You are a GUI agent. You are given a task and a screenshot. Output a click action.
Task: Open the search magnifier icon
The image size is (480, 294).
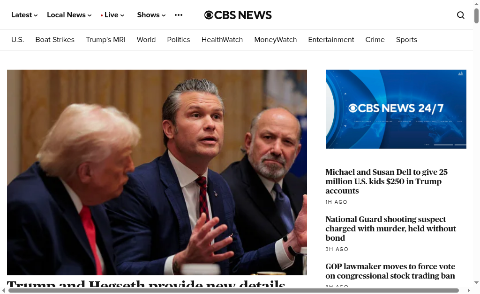pos(460,15)
